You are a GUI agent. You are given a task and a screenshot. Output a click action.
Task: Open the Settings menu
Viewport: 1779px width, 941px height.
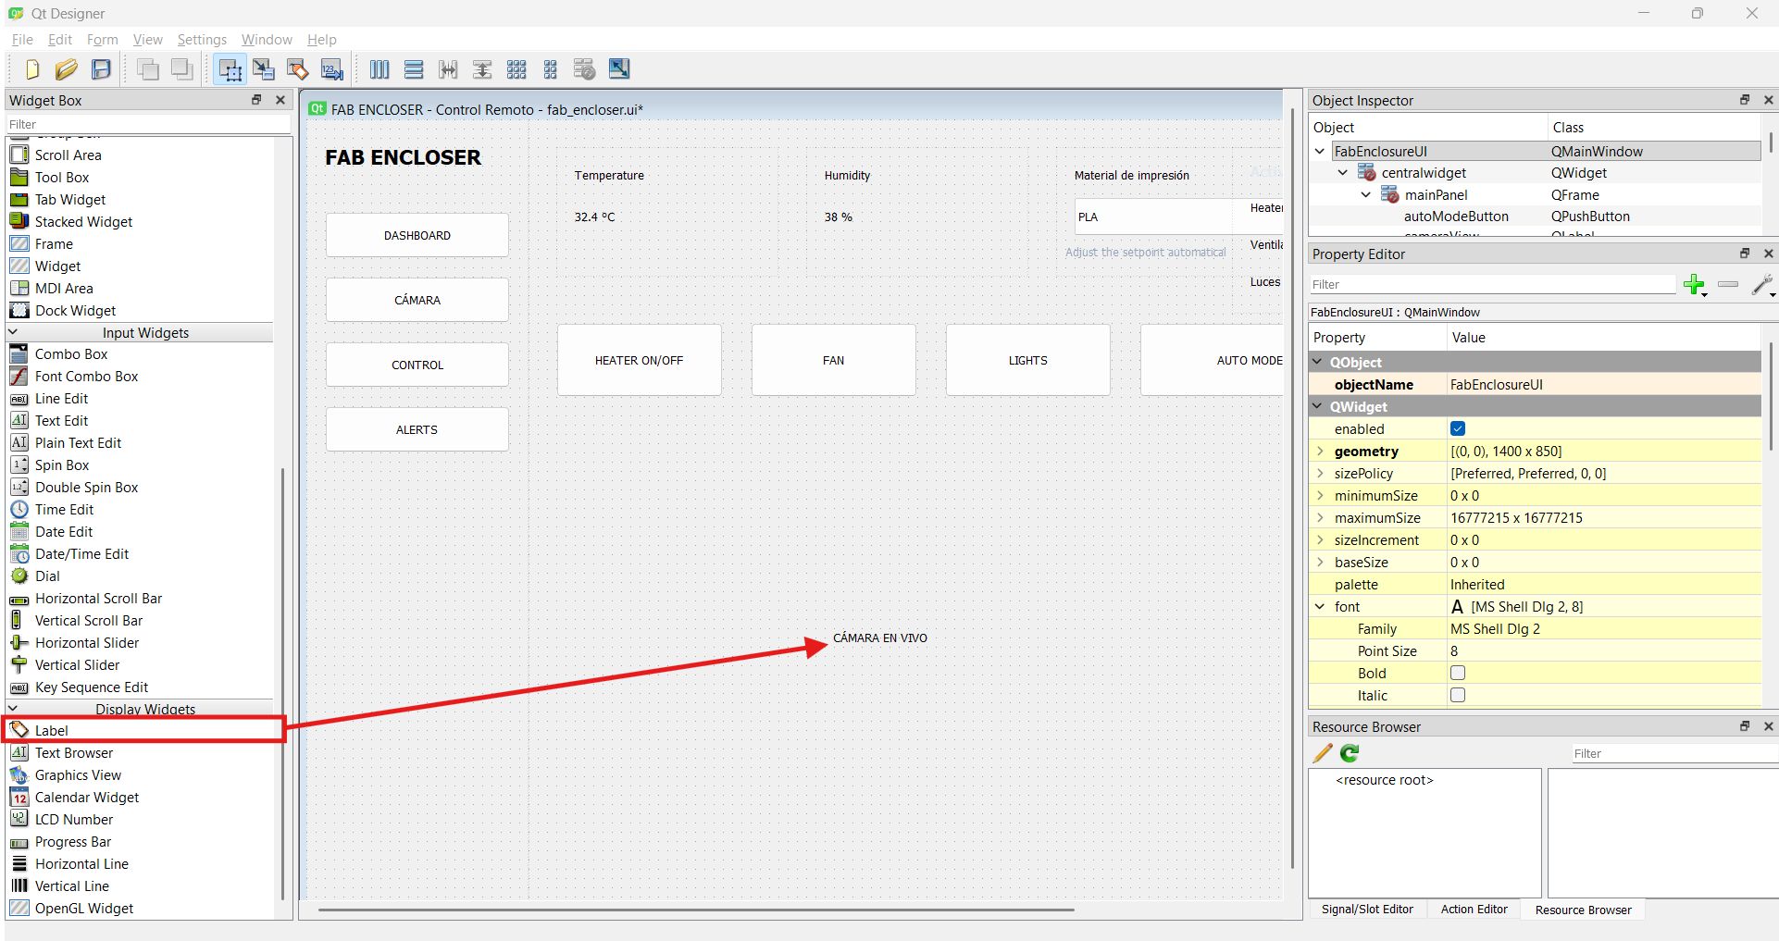202,40
